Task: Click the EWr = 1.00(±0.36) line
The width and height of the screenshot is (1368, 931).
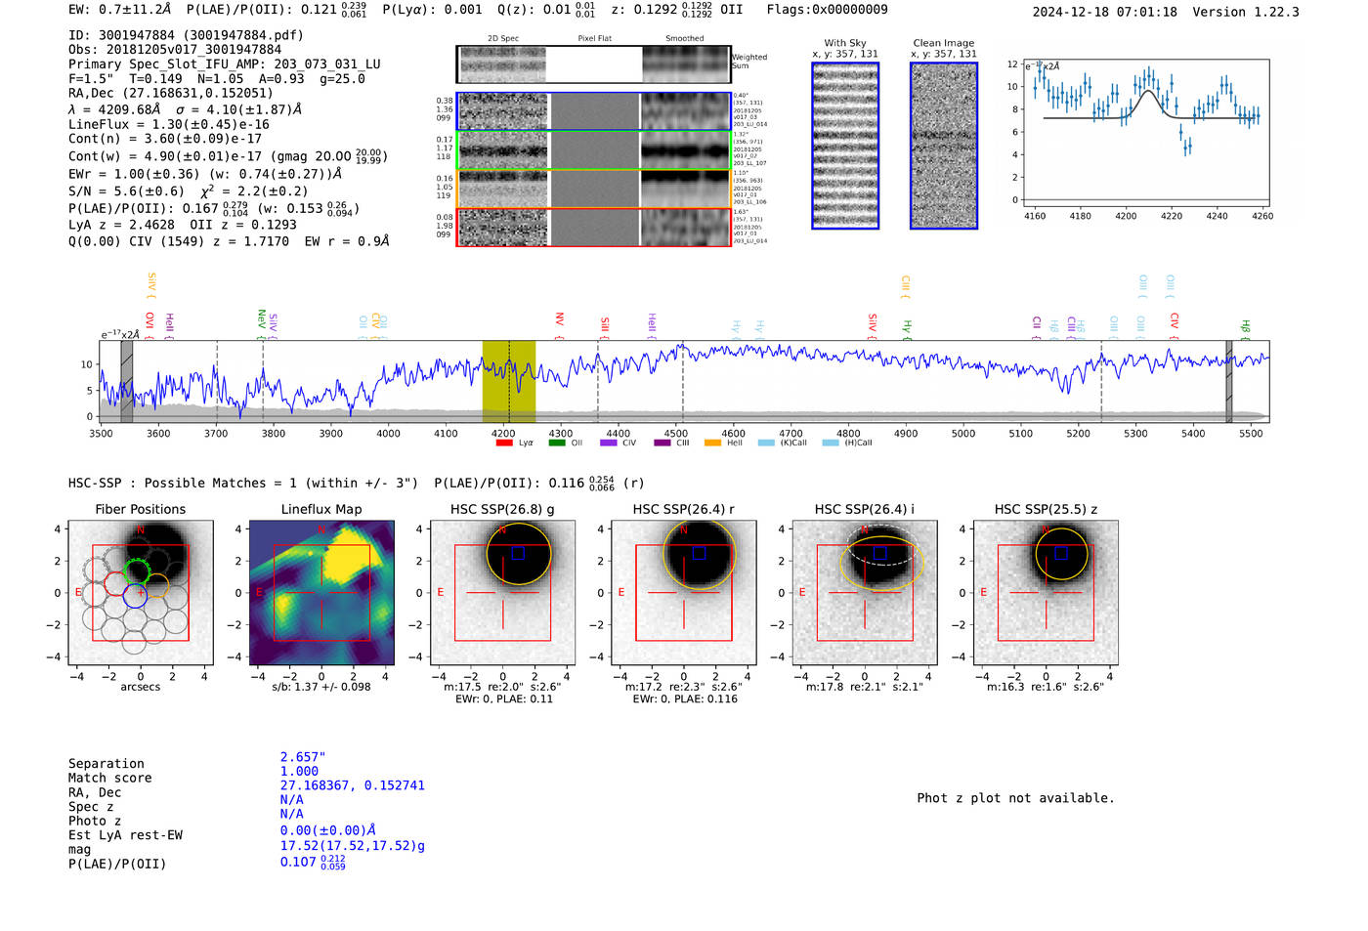Action: pyautogui.click(x=205, y=174)
